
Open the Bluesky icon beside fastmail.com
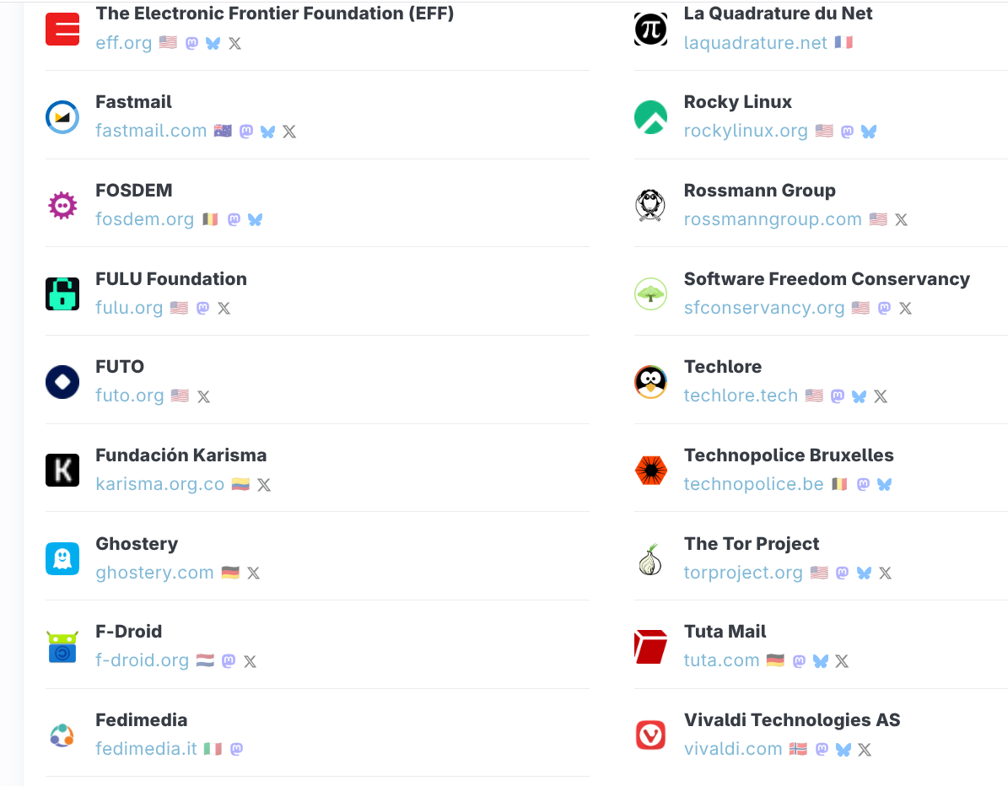pyautogui.click(x=268, y=132)
